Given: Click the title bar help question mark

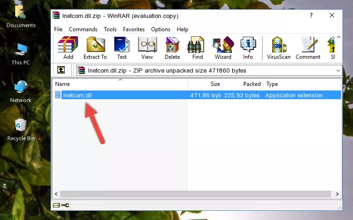Looking at the screenshot, I should tap(311, 16).
